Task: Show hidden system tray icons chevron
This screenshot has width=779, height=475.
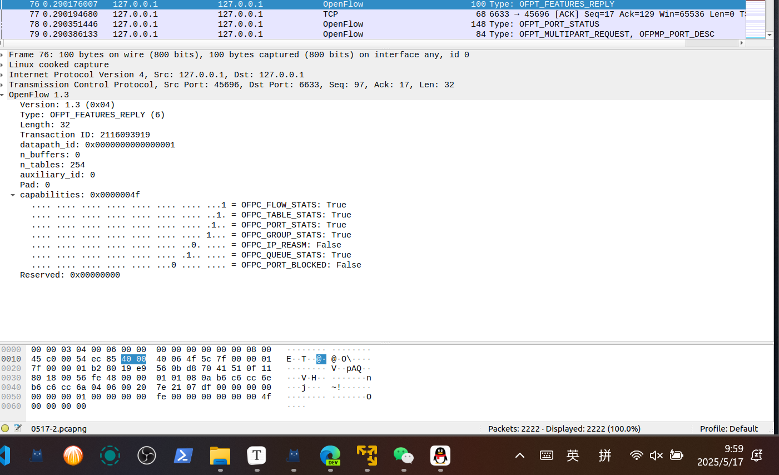Action: (520, 456)
